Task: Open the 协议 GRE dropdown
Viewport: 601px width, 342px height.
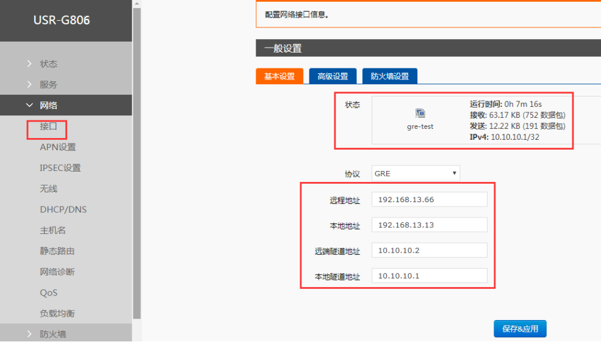Action: coord(416,173)
